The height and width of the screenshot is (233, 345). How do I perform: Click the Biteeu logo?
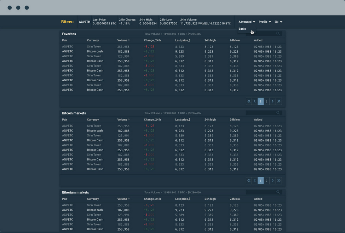coord(67,22)
